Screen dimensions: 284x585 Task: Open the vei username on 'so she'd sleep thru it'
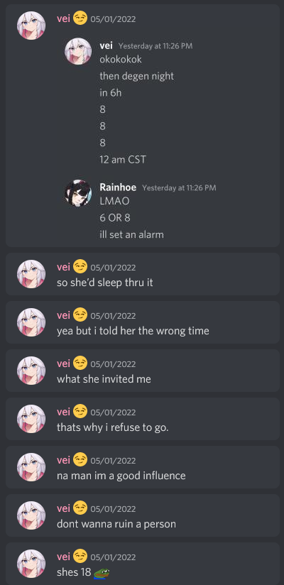(63, 267)
